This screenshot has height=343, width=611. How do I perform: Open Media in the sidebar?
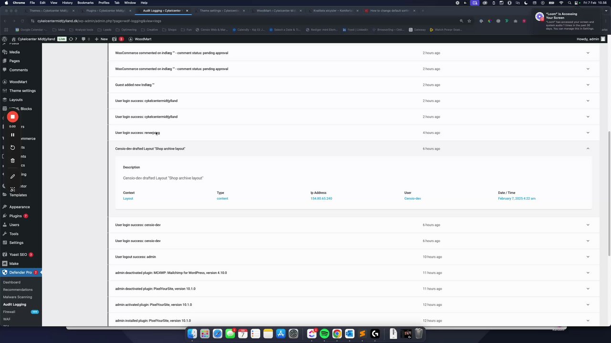(x=14, y=52)
